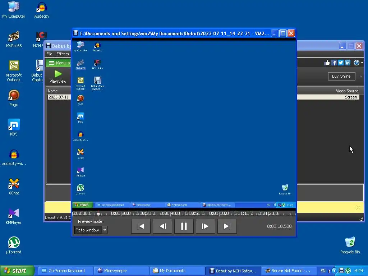Share via Facebook icon in Debut
Image resolution: width=368 pixels, height=276 pixels.
(334, 63)
